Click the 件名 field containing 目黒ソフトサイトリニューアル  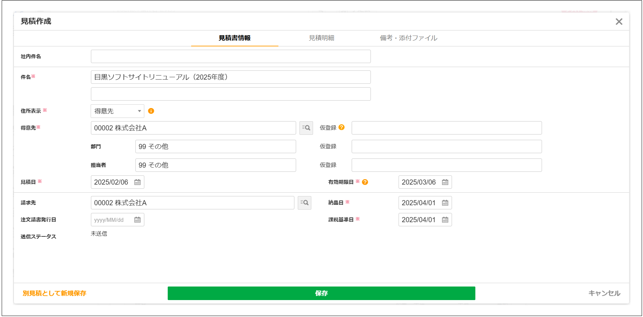coord(231,77)
